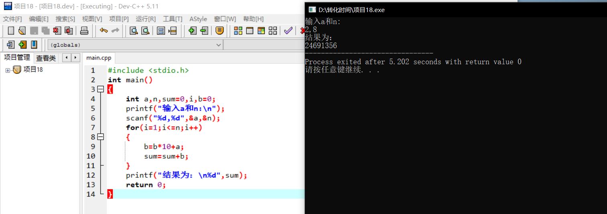Click the Find magnifier toolbar icon

134,31
